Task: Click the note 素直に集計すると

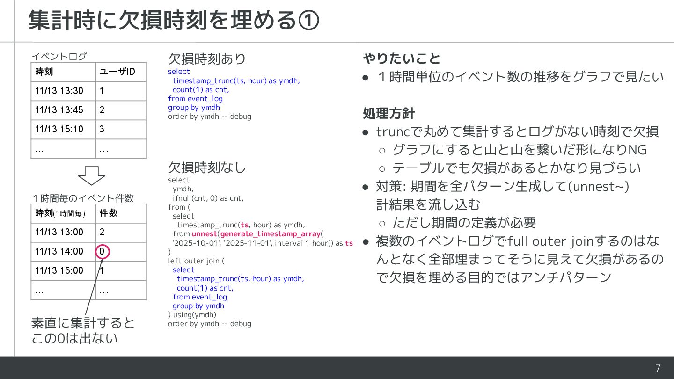Action: pos(83,323)
